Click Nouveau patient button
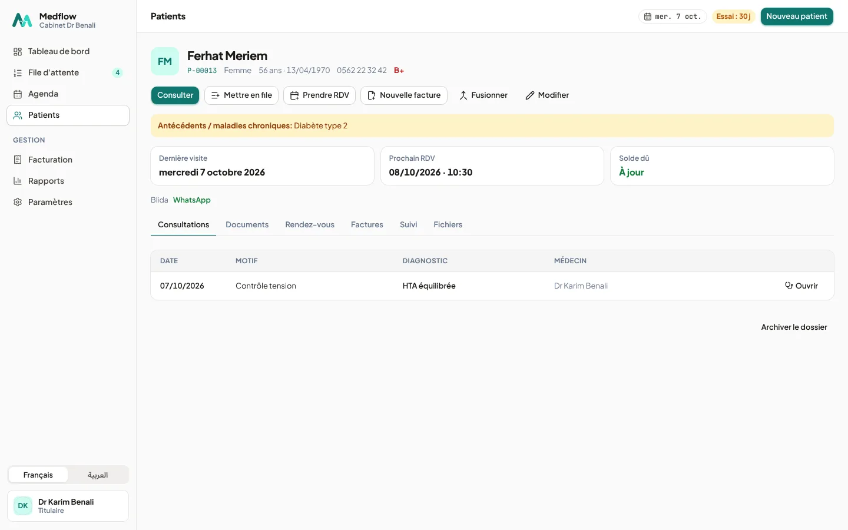 point(797,16)
